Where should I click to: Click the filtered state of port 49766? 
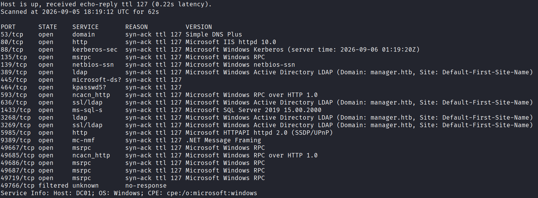pos(53,185)
